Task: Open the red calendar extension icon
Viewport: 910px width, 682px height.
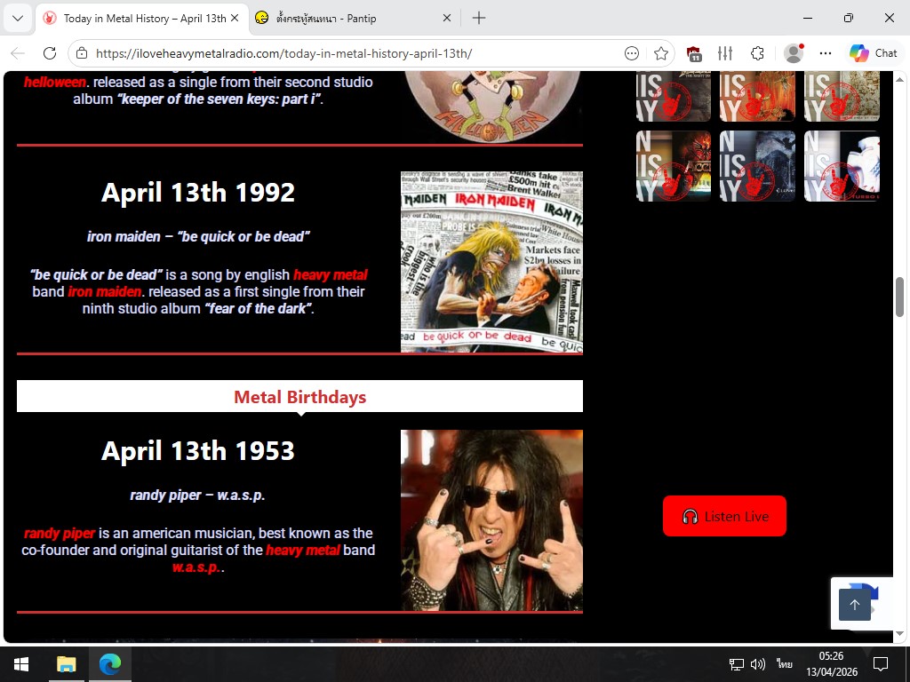Action: point(694,53)
